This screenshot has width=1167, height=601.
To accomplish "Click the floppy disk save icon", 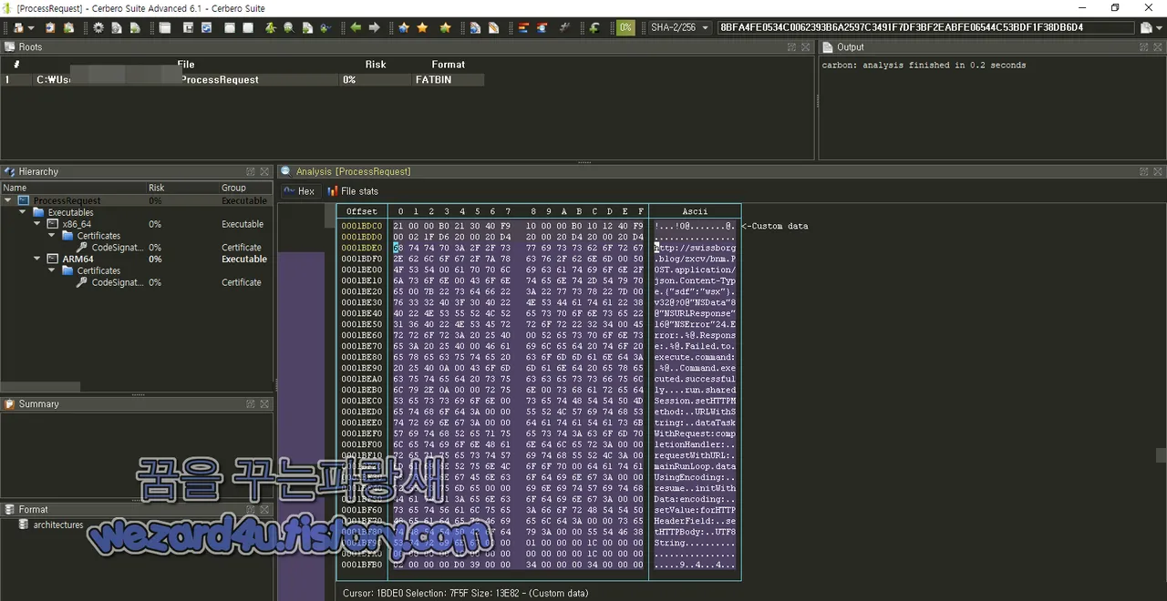I will 188,28.
